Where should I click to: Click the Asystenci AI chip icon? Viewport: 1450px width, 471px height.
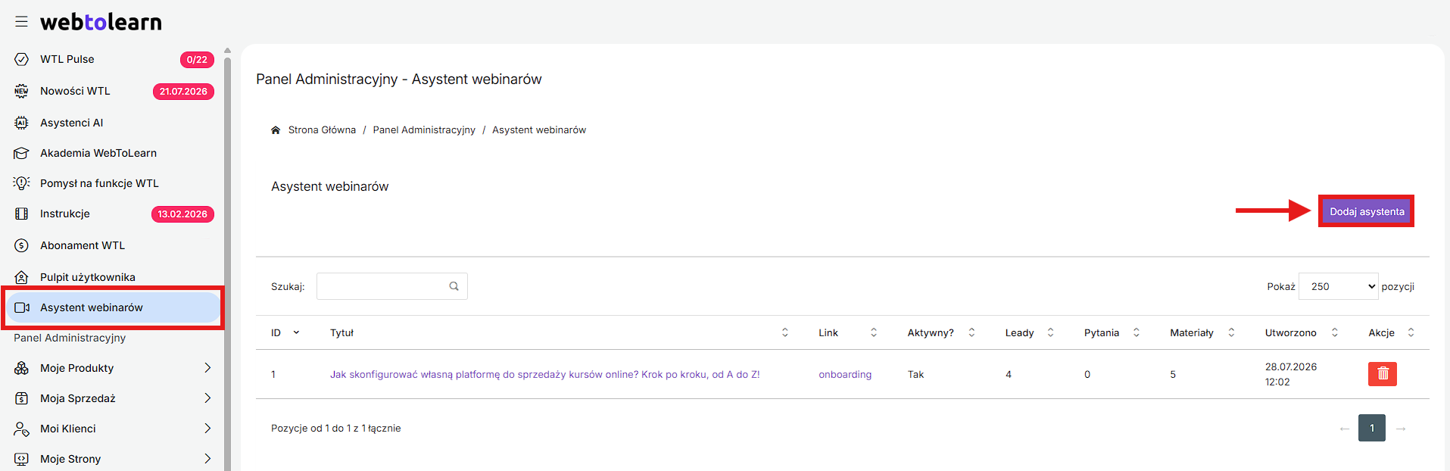21,123
